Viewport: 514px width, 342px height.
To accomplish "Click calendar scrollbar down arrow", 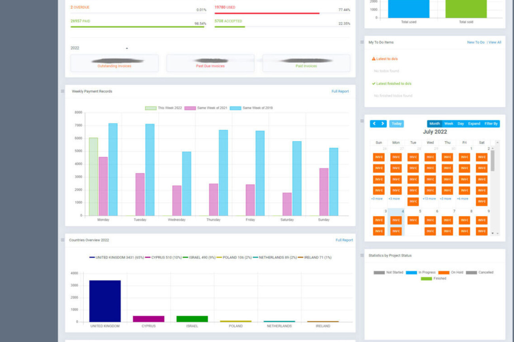I will (x=497, y=234).
